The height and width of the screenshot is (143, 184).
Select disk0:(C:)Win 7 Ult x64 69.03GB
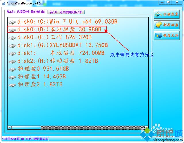pos(67,22)
